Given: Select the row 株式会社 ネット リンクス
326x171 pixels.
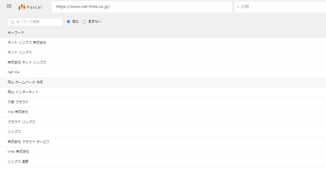Looking at the screenshot, I should pos(163,63).
